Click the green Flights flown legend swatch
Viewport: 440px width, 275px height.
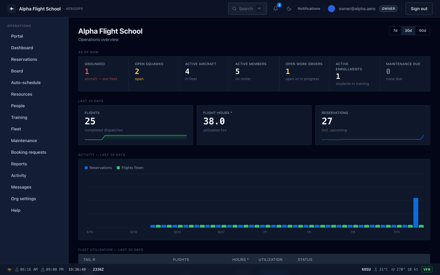[x=118, y=168]
